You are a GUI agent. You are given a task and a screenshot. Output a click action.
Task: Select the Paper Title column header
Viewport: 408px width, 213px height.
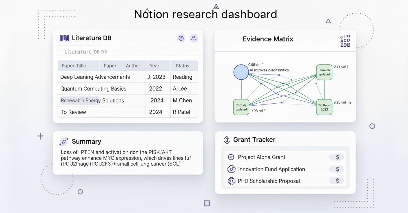point(74,66)
